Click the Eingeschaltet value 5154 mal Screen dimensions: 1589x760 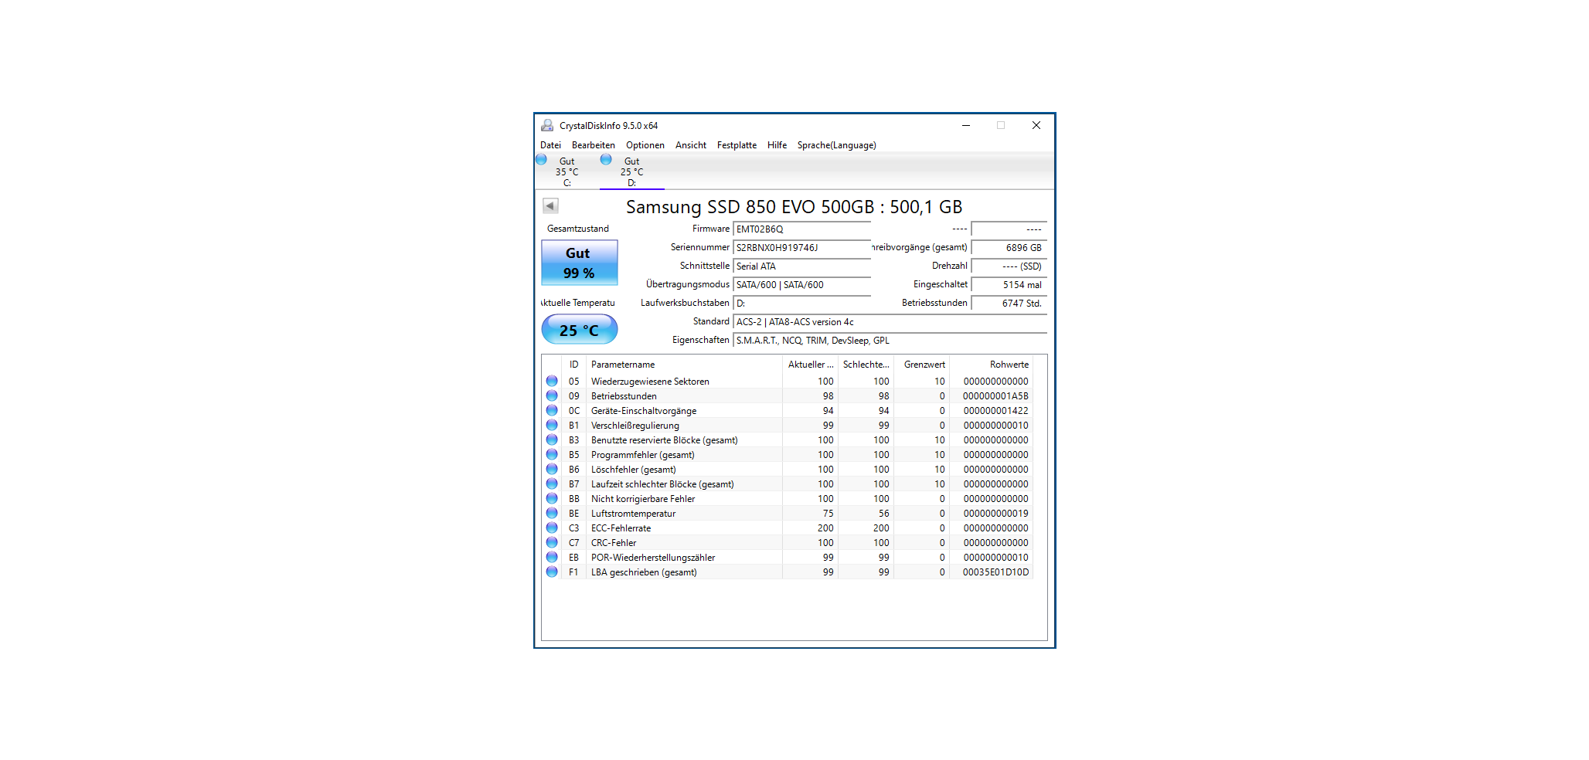(1009, 285)
